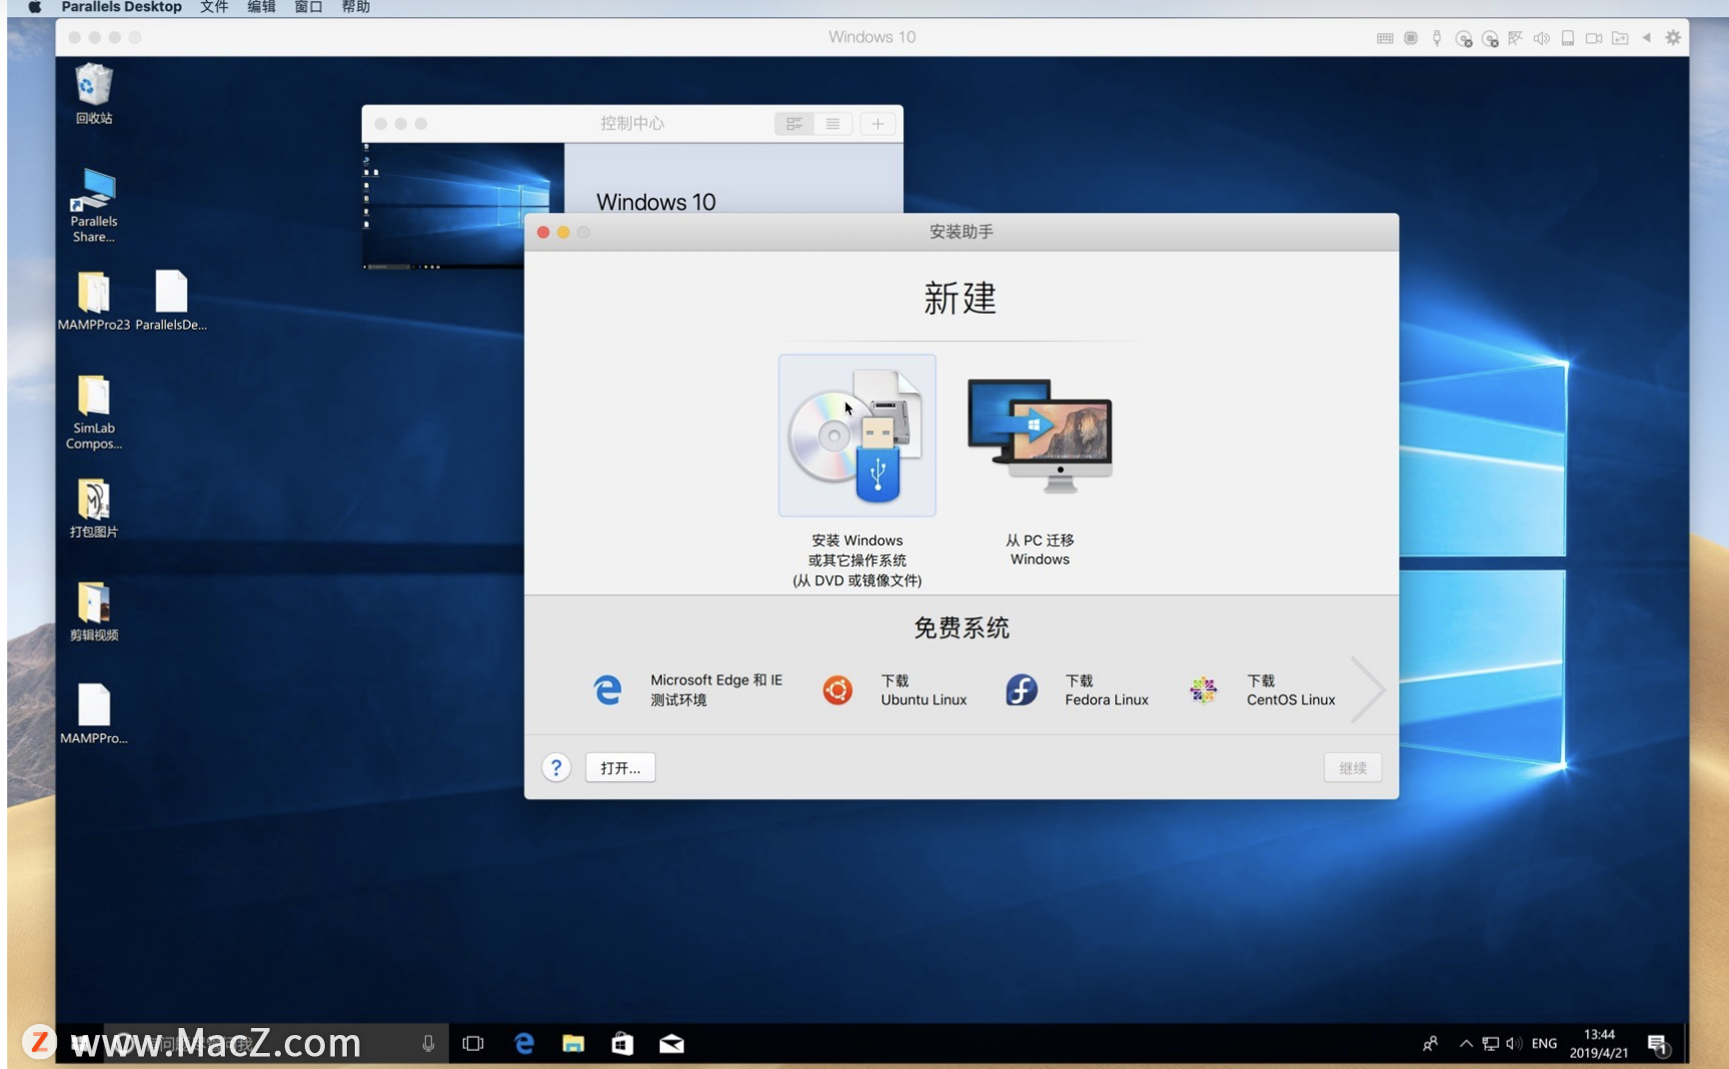The height and width of the screenshot is (1069, 1729).
Task: Click the 下载 Ubuntu Linux label
Action: (x=923, y=689)
